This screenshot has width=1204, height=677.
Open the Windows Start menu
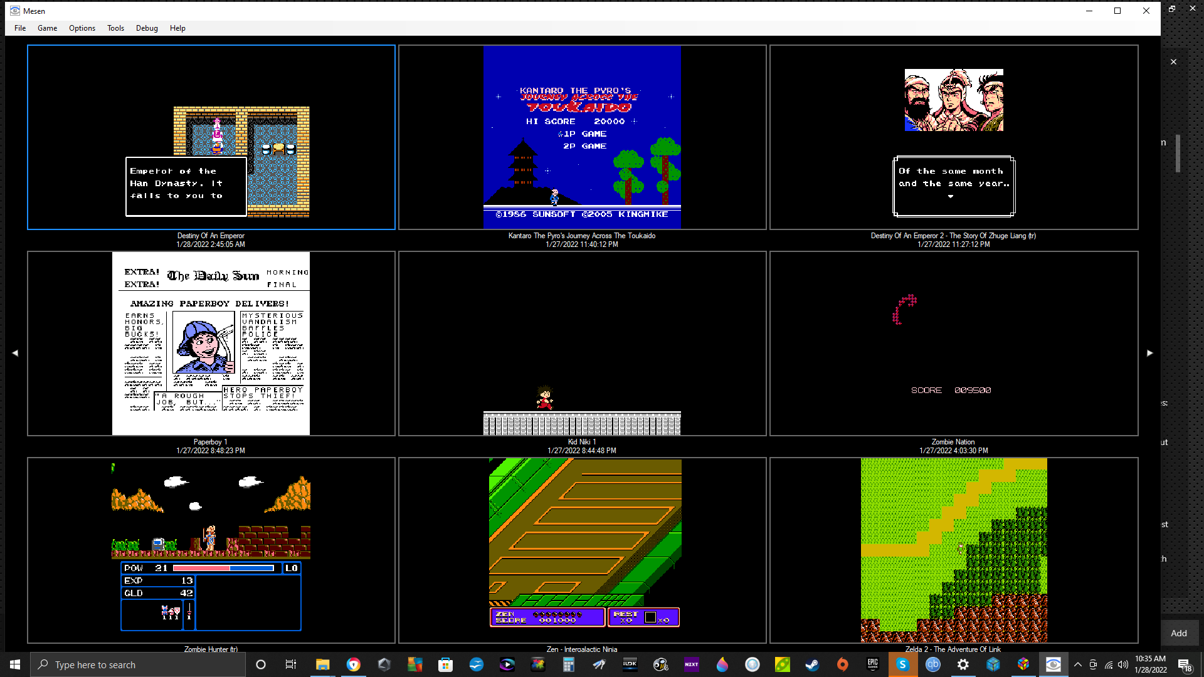point(15,664)
